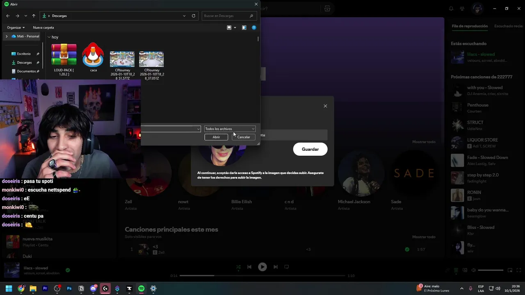525x295 pixels.
Task: Select Descargas in the navigation pane
Action: click(24, 62)
